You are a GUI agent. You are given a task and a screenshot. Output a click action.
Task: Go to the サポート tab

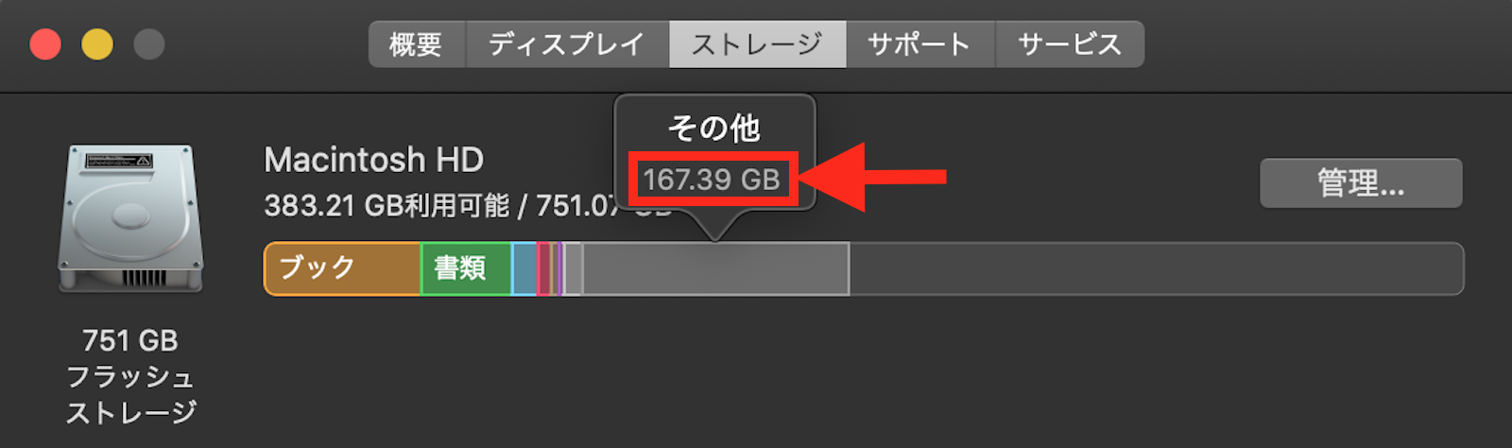coord(919,44)
